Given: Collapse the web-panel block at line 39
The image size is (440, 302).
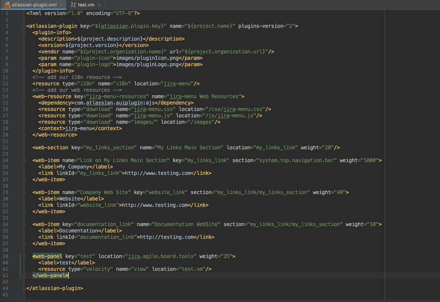Looking at the screenshot, I should pos(24,257).
